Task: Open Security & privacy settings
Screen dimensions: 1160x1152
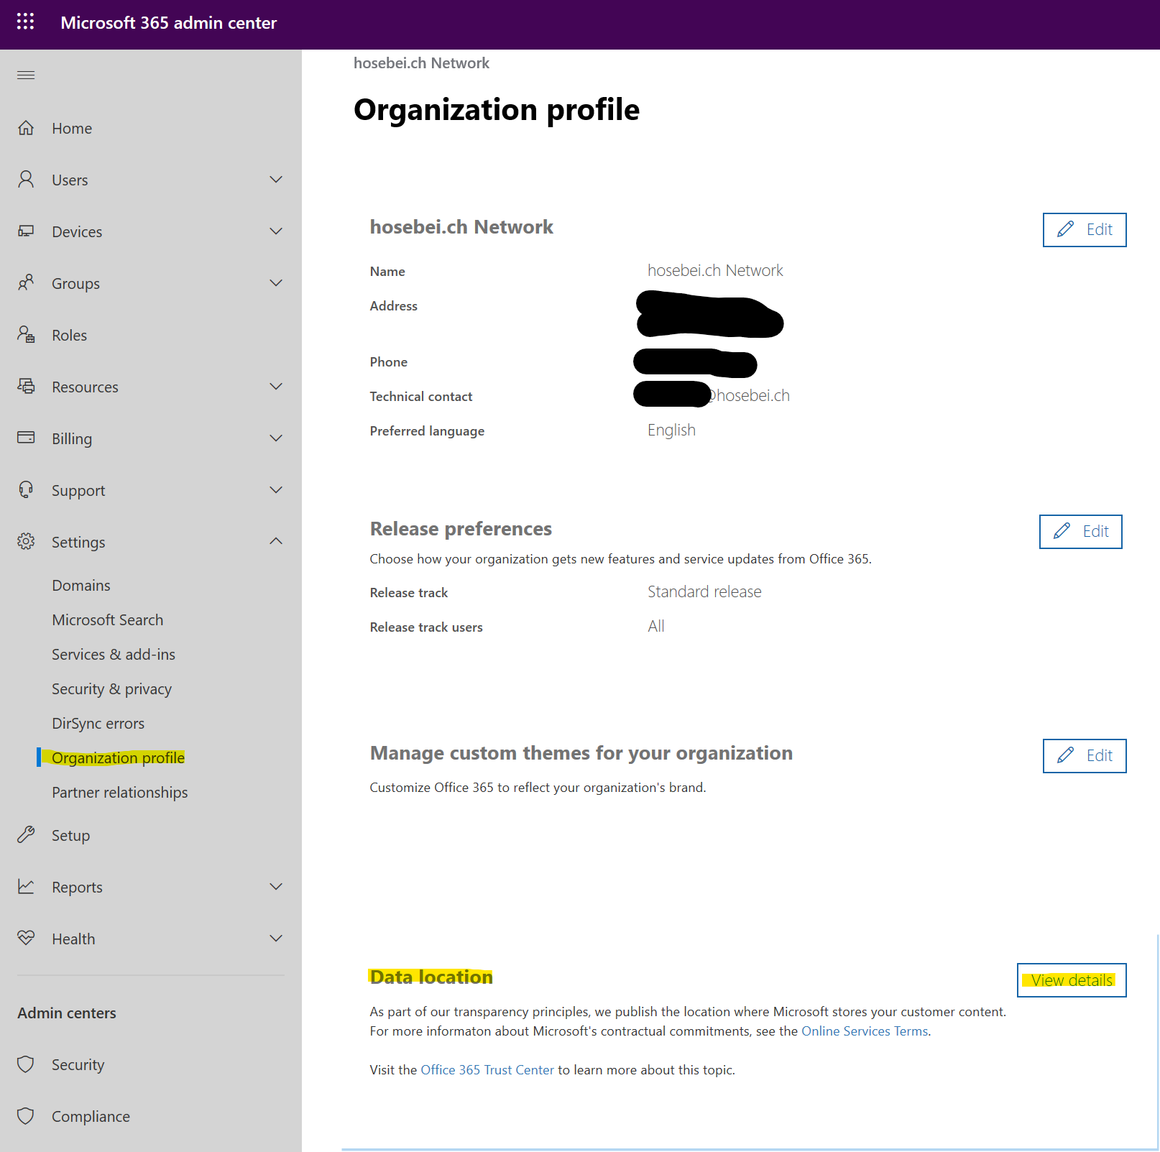Action: pos(112,689)
